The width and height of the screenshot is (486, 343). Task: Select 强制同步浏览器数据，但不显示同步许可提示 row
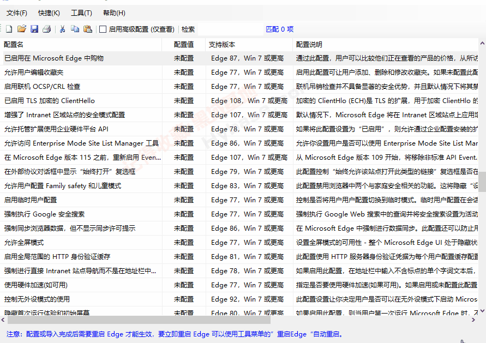[x=239, y=228]
